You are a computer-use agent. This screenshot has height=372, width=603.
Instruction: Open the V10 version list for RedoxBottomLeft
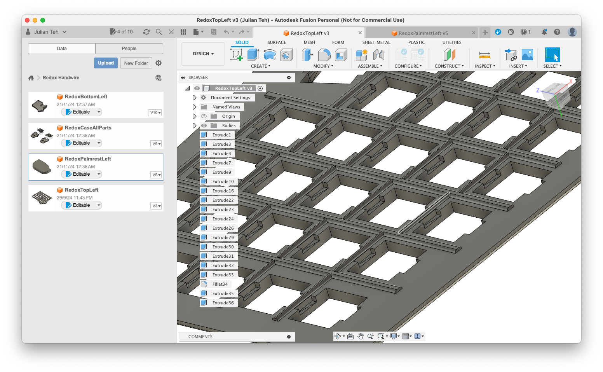pos(155,112)
